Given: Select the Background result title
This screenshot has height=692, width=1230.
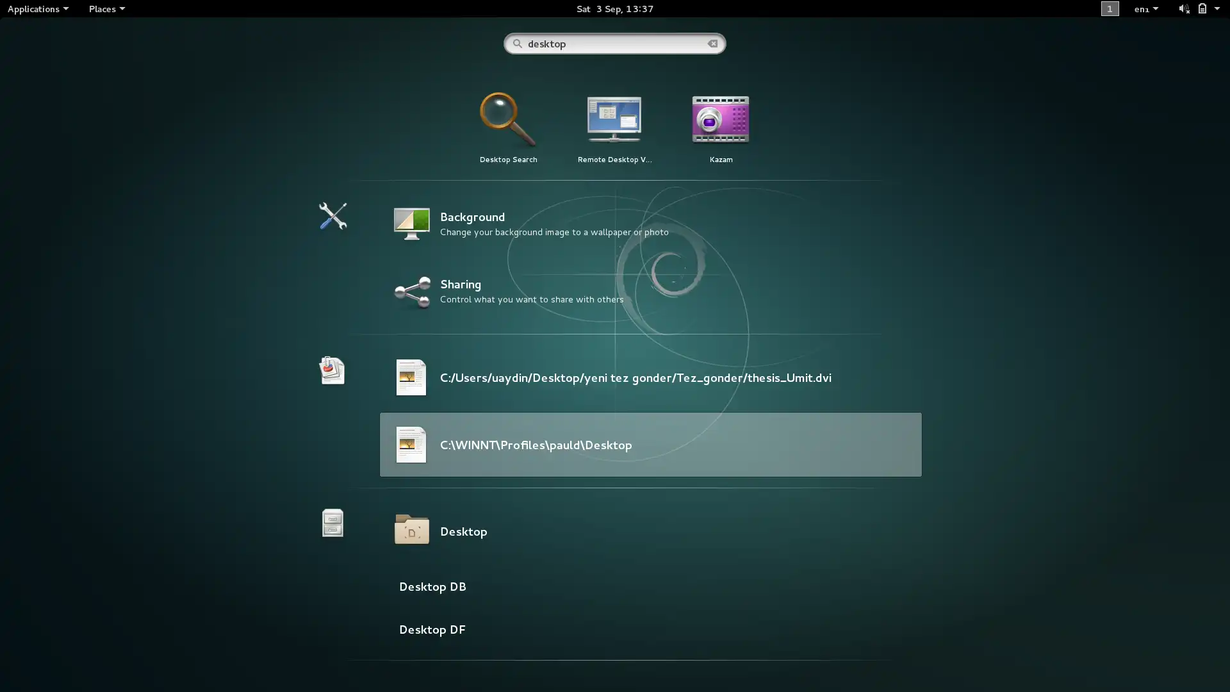Looking at the screenshot, I should [472, 217].
